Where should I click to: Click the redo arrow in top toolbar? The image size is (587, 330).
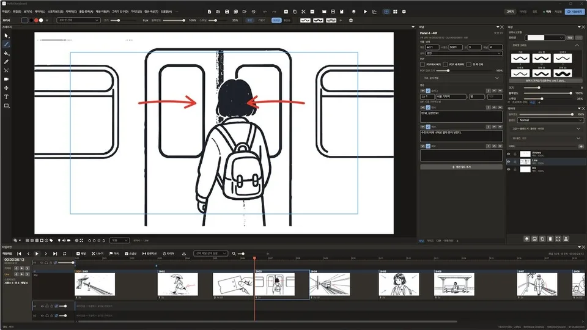pos(274,12)
